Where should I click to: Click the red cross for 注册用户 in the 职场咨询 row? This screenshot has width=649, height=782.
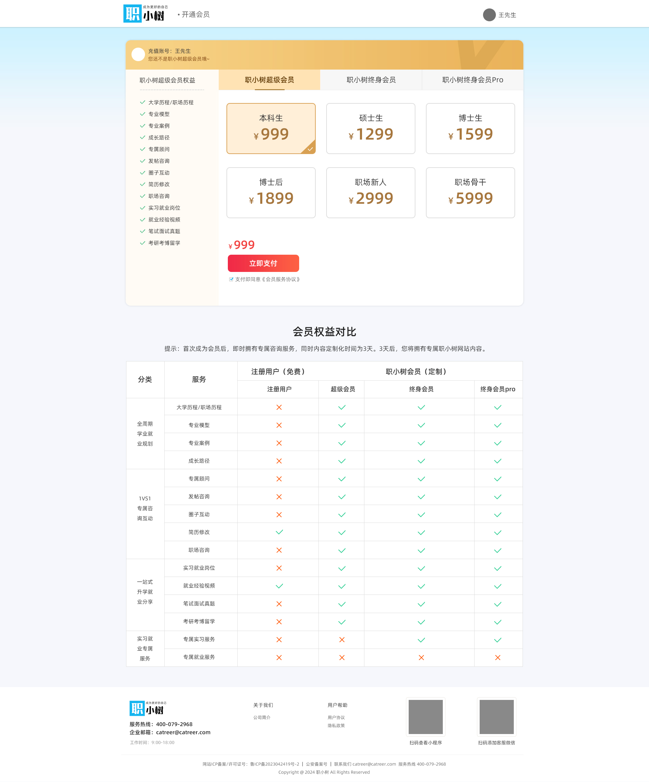tap(279, 550)
